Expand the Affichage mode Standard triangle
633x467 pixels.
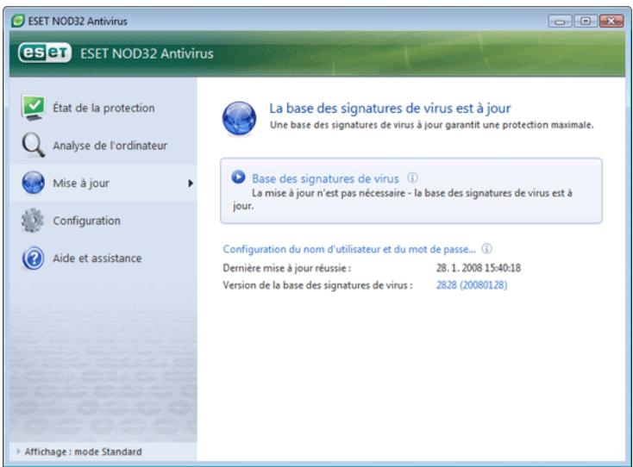click(18, 451)
